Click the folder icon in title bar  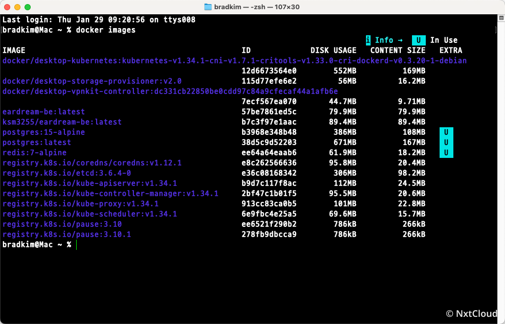(208, 7)
